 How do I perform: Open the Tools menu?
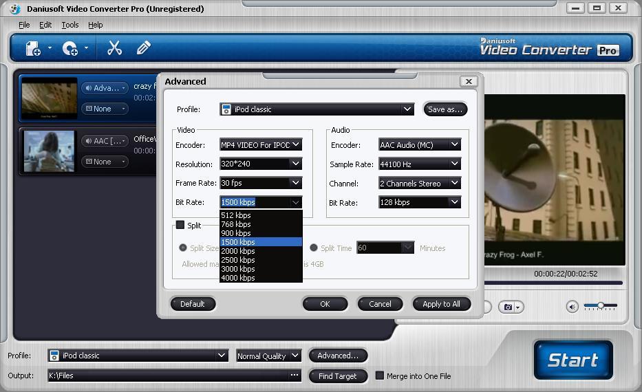tap(70, 25)
